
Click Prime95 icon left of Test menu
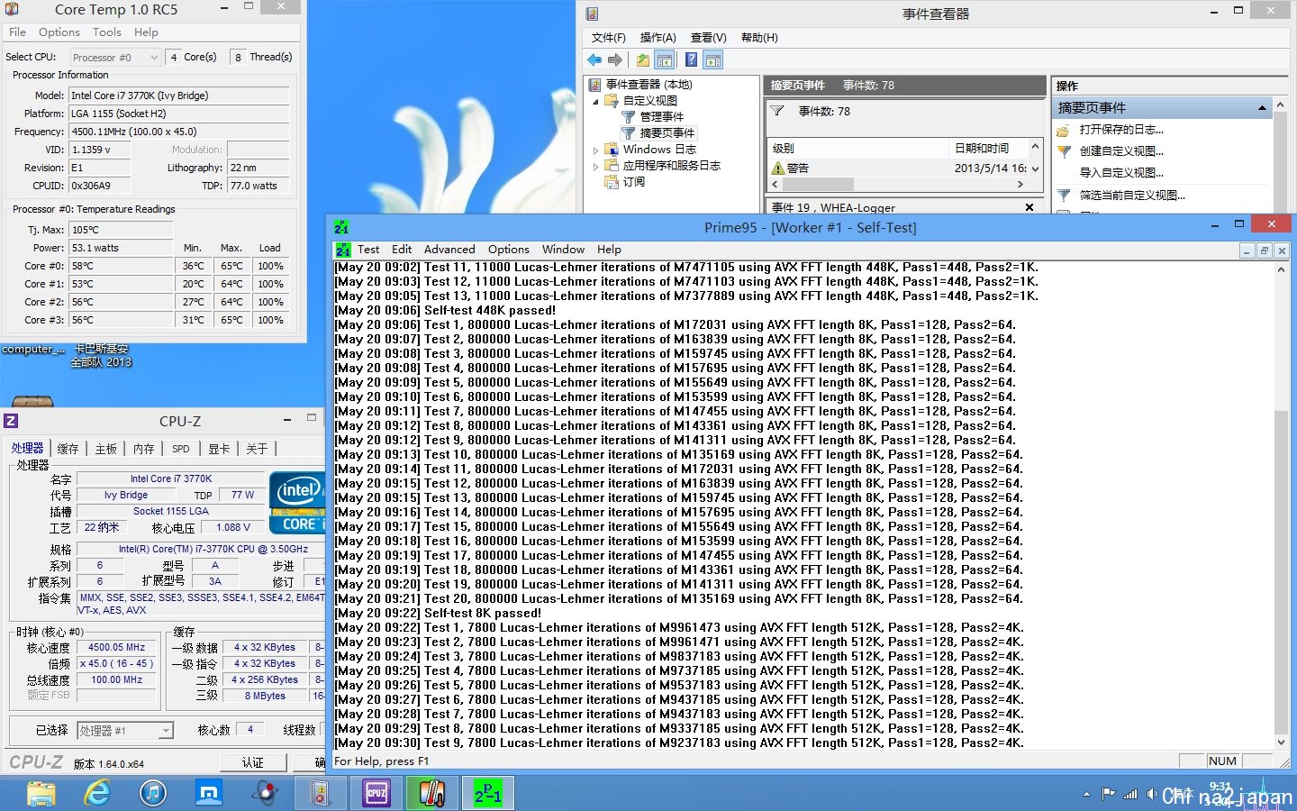coord(342,250)
